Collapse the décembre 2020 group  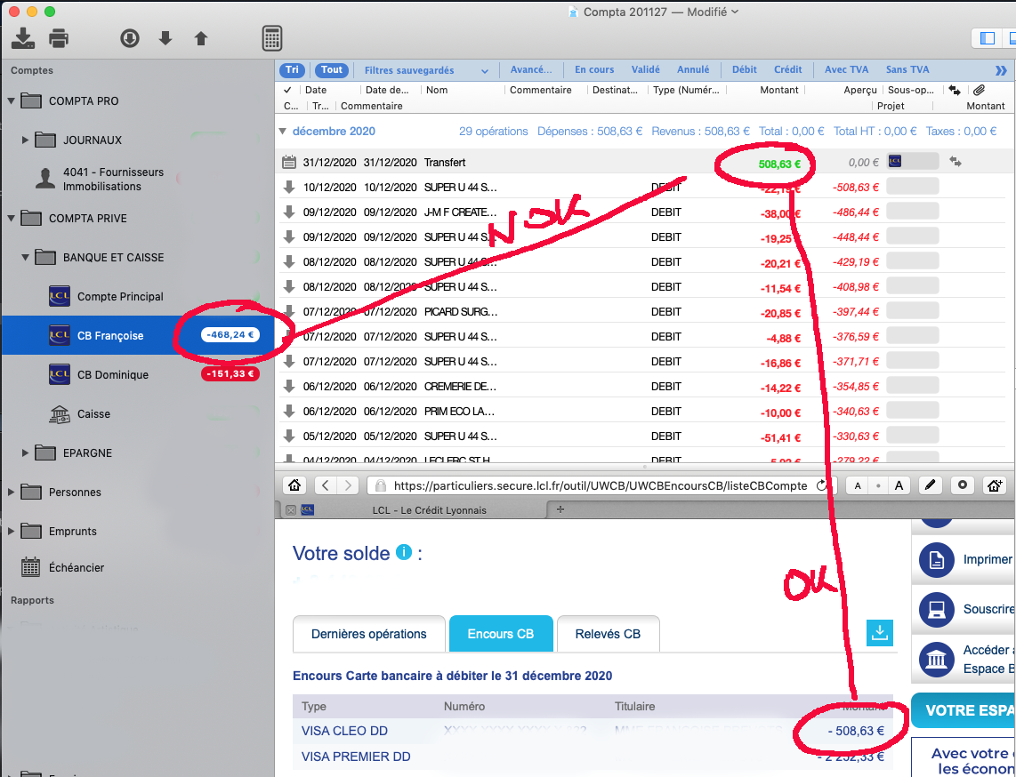coord(283,131)
